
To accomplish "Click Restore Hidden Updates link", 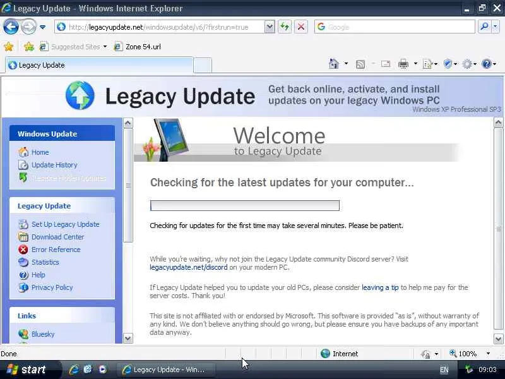I will (x=69, y=178).
